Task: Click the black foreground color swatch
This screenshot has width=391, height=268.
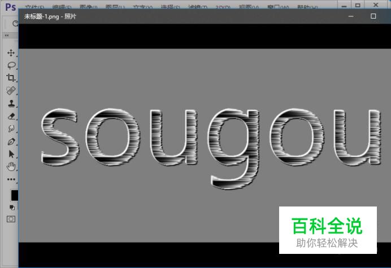Action: coord(15,195)
